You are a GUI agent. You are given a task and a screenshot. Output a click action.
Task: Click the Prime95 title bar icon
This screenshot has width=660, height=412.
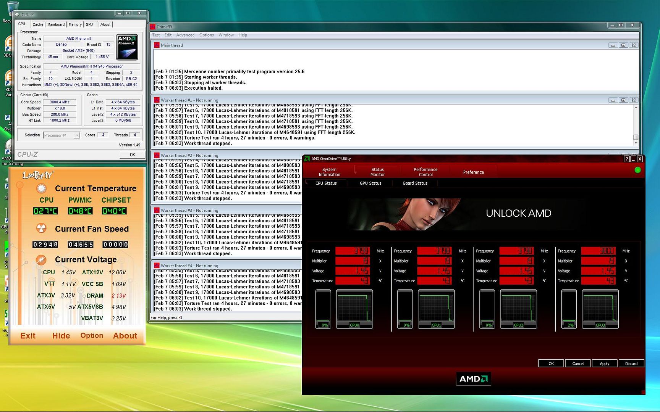coord(153,27)
